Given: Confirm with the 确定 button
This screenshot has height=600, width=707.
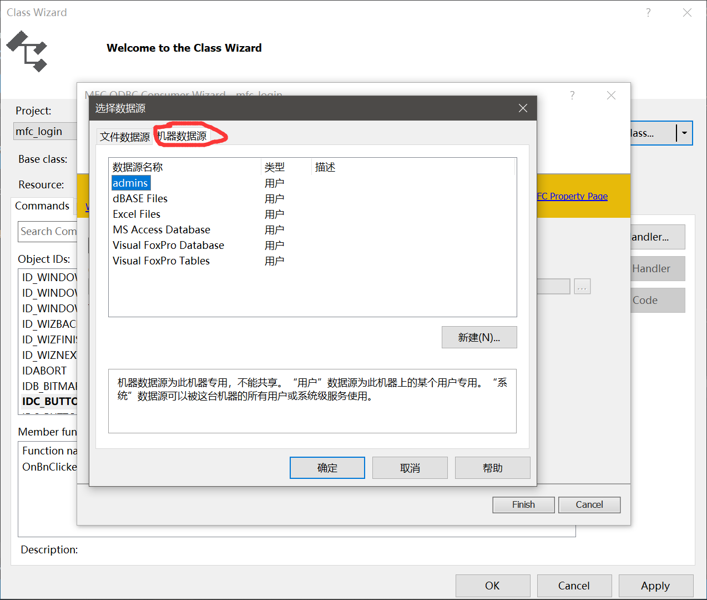Looking at the screenshot, I should [327, 468].
